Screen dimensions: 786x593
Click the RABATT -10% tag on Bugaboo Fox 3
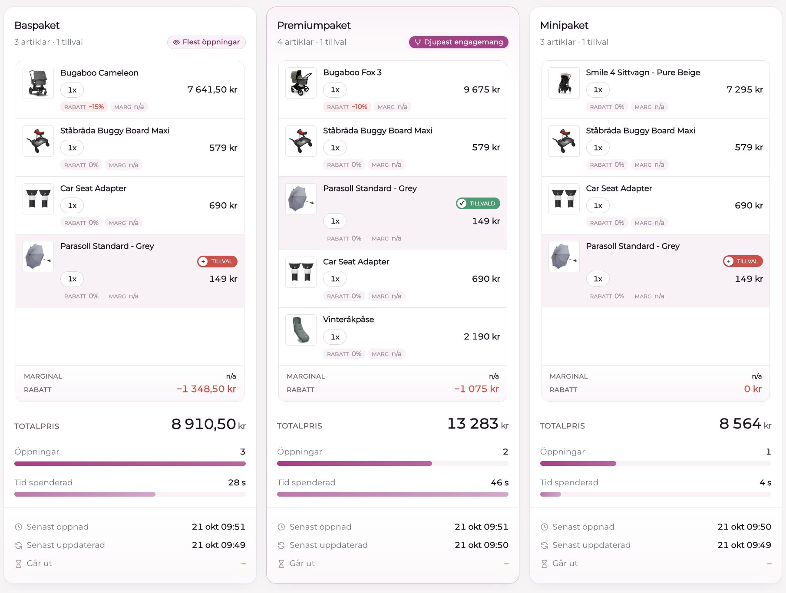[x=347, y=107]
